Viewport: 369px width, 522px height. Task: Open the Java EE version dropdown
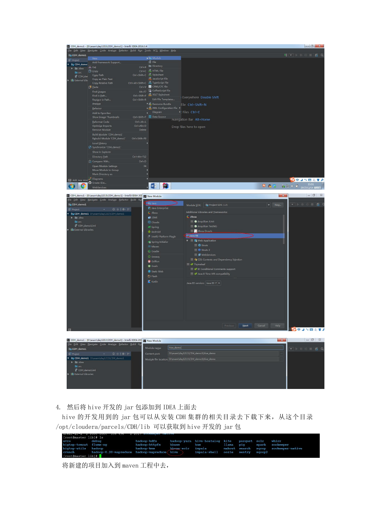pyautogui.click(x=213, y=283)
